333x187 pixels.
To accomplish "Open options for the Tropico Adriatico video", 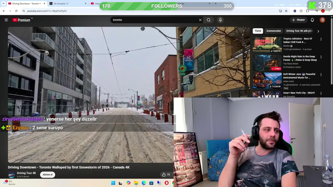I will coord(321,39).
